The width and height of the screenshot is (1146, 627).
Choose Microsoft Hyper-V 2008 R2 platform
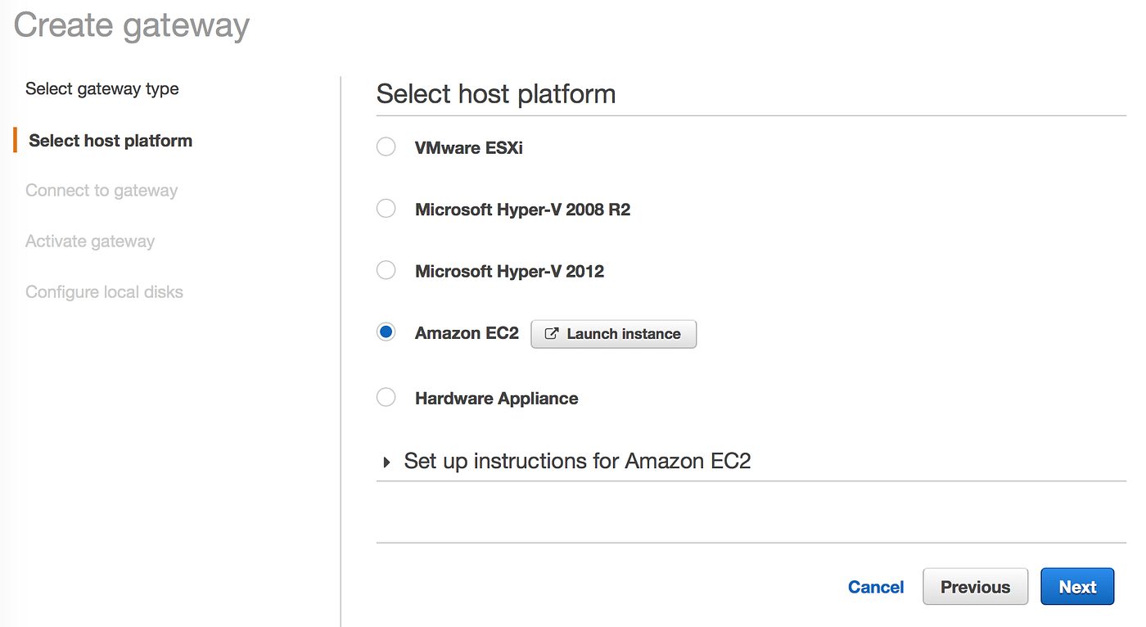(x=386, y=209)
